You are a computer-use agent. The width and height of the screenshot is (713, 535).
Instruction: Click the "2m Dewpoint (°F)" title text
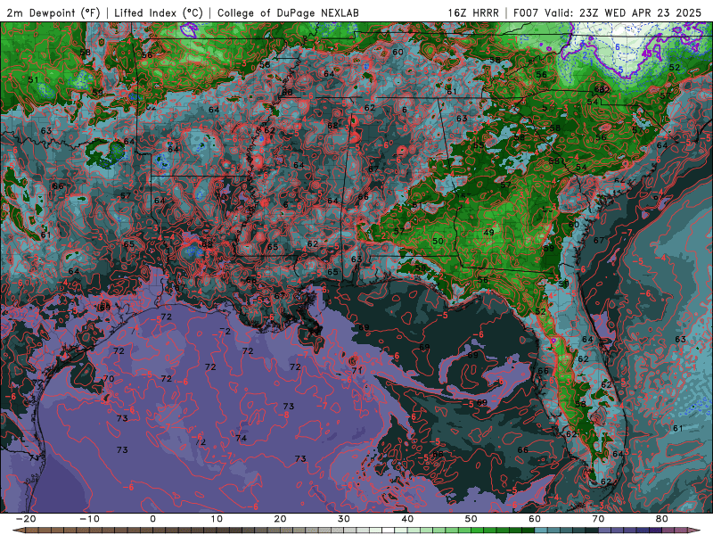[53, 12]
